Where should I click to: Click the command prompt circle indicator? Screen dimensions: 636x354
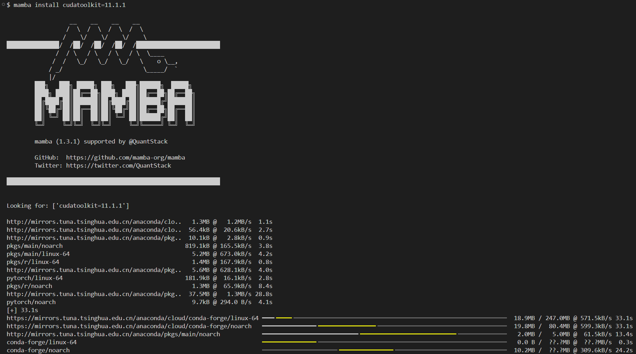tap(3, 5)
